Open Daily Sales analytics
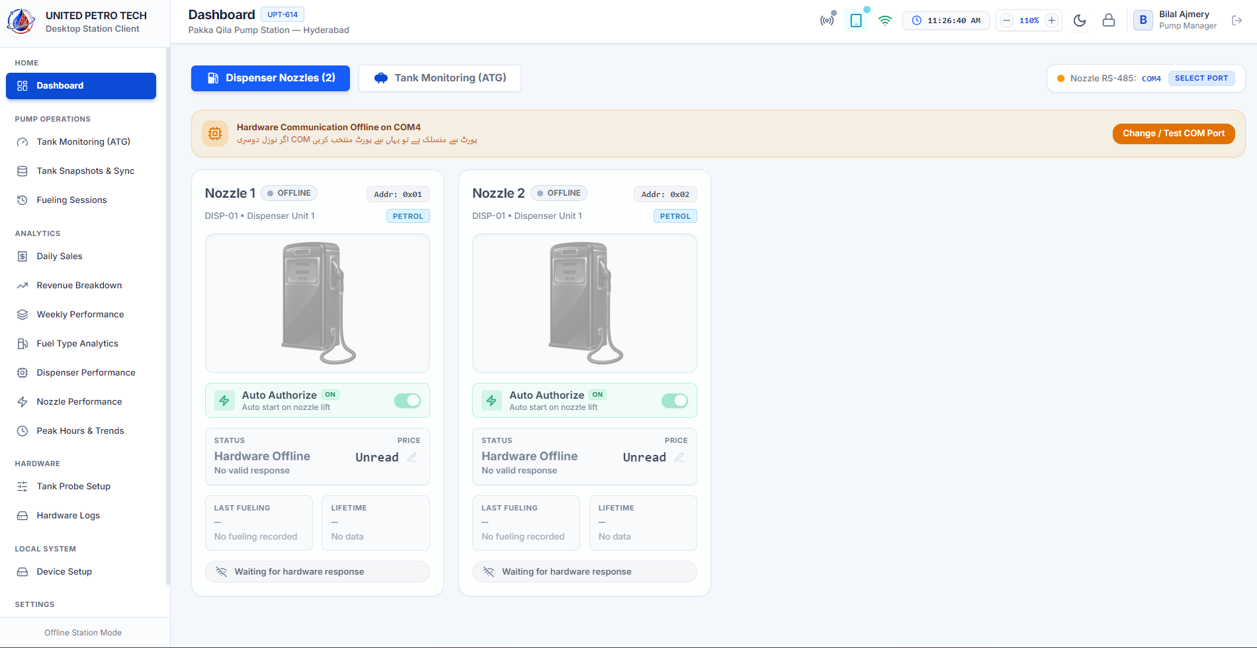This screenshot has width=1257, height=648. pyautogui.click(x=81, y=256)
